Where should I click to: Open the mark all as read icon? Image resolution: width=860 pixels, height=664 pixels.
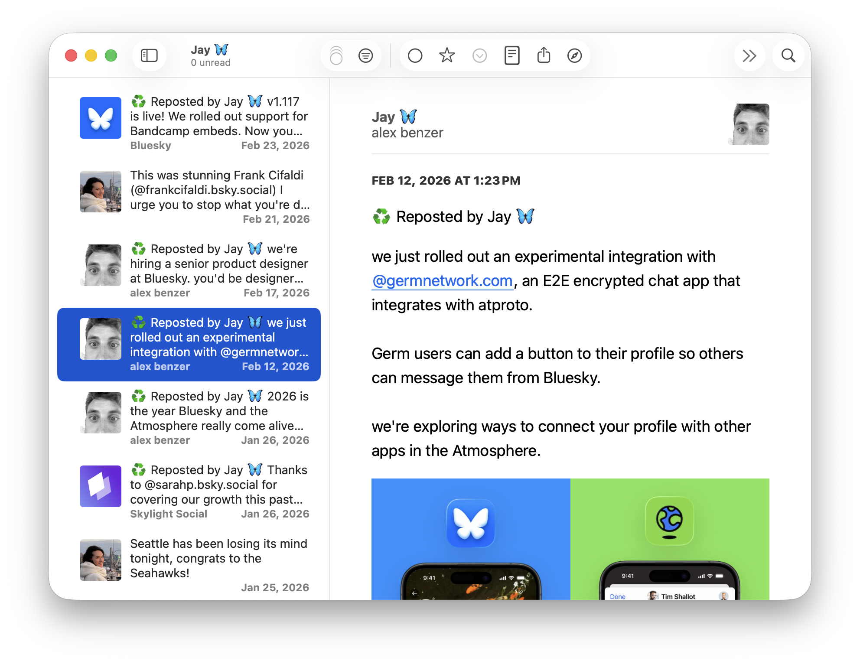pos(366,55)
